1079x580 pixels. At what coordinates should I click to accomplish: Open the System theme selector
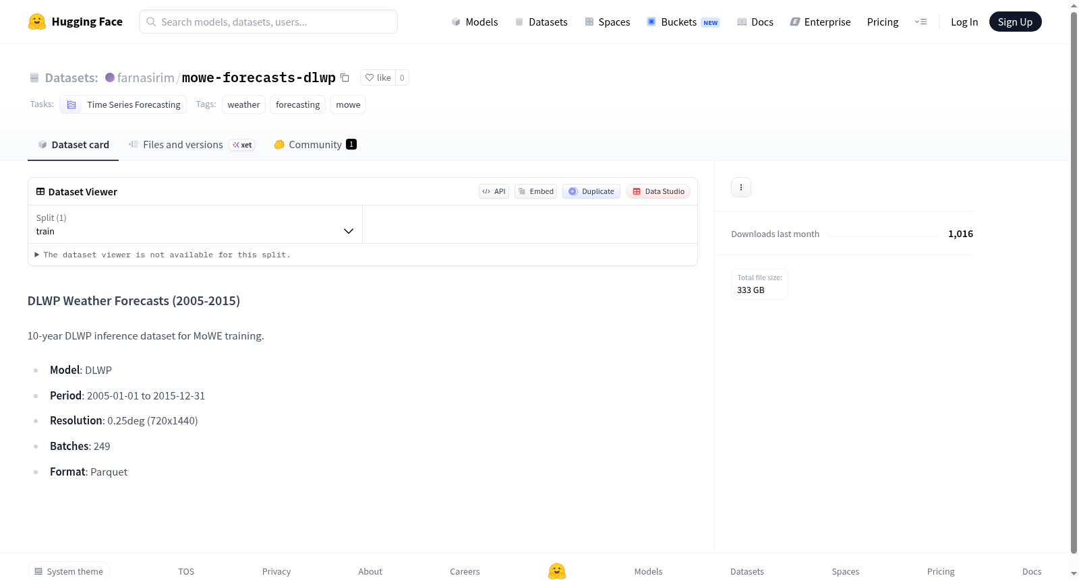(x=69, y=571)
